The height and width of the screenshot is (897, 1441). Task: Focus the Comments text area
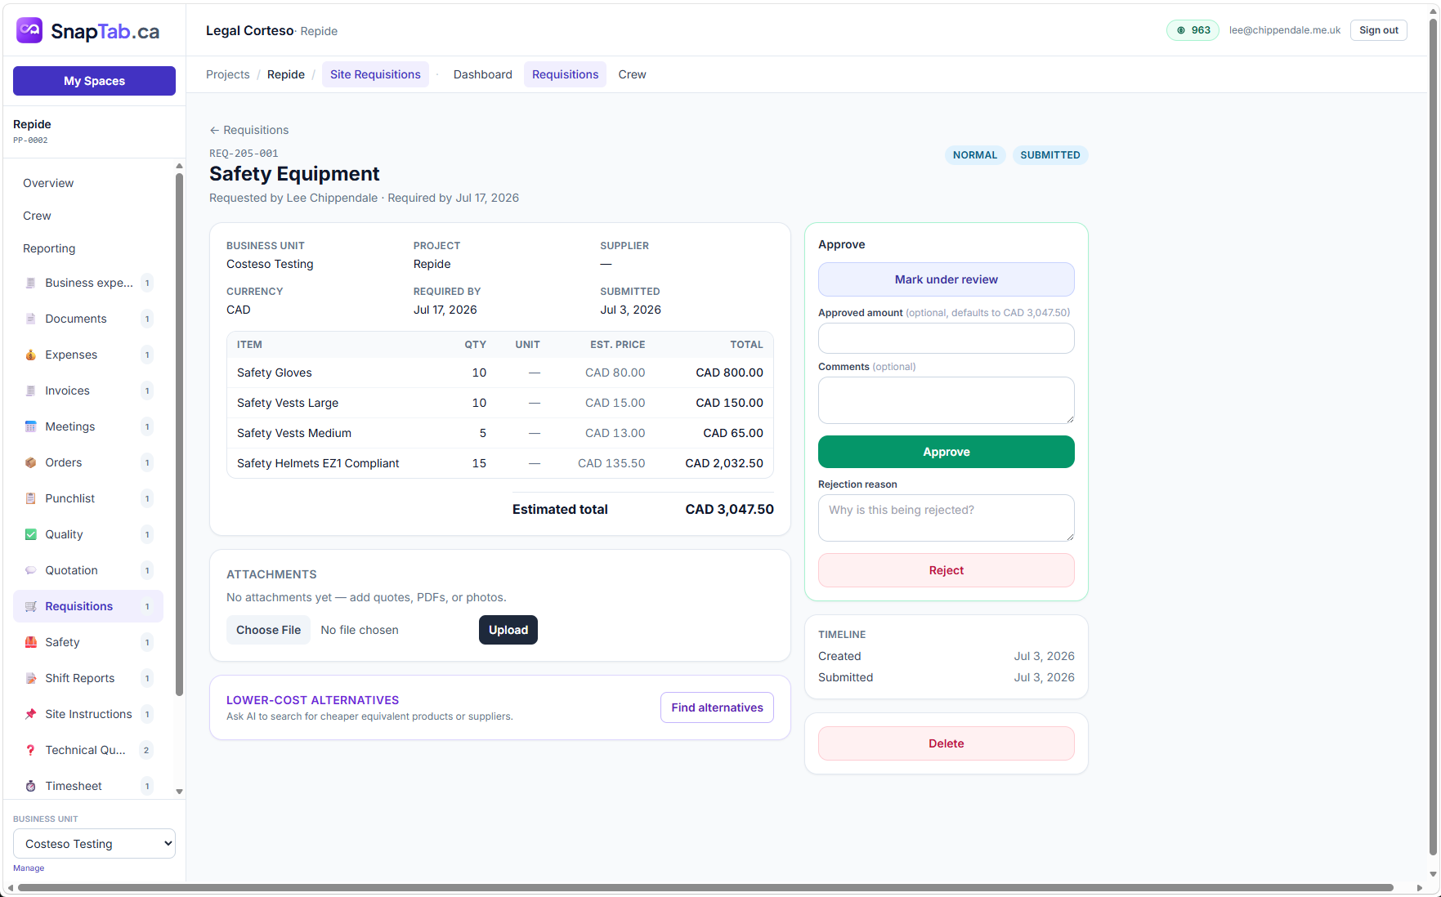(x=946, y=400)
